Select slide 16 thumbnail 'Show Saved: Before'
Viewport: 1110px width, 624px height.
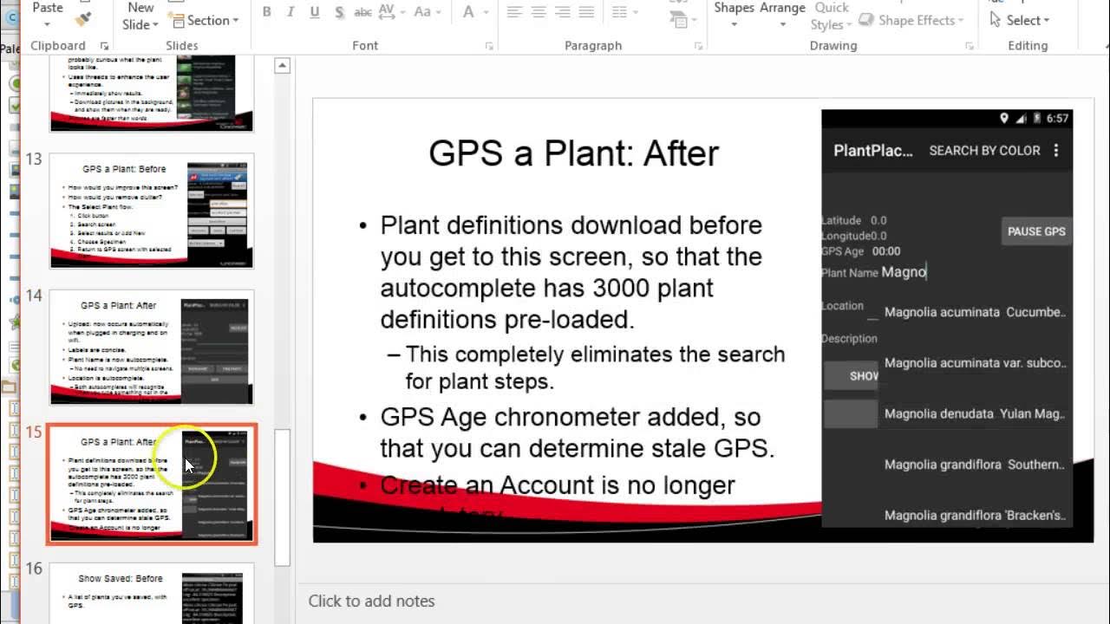click(152, 593)
